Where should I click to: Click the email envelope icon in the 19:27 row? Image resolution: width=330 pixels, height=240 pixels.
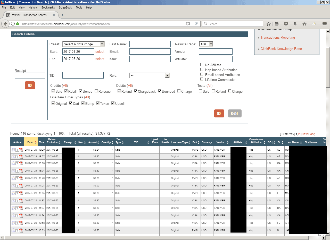[13, 156]
